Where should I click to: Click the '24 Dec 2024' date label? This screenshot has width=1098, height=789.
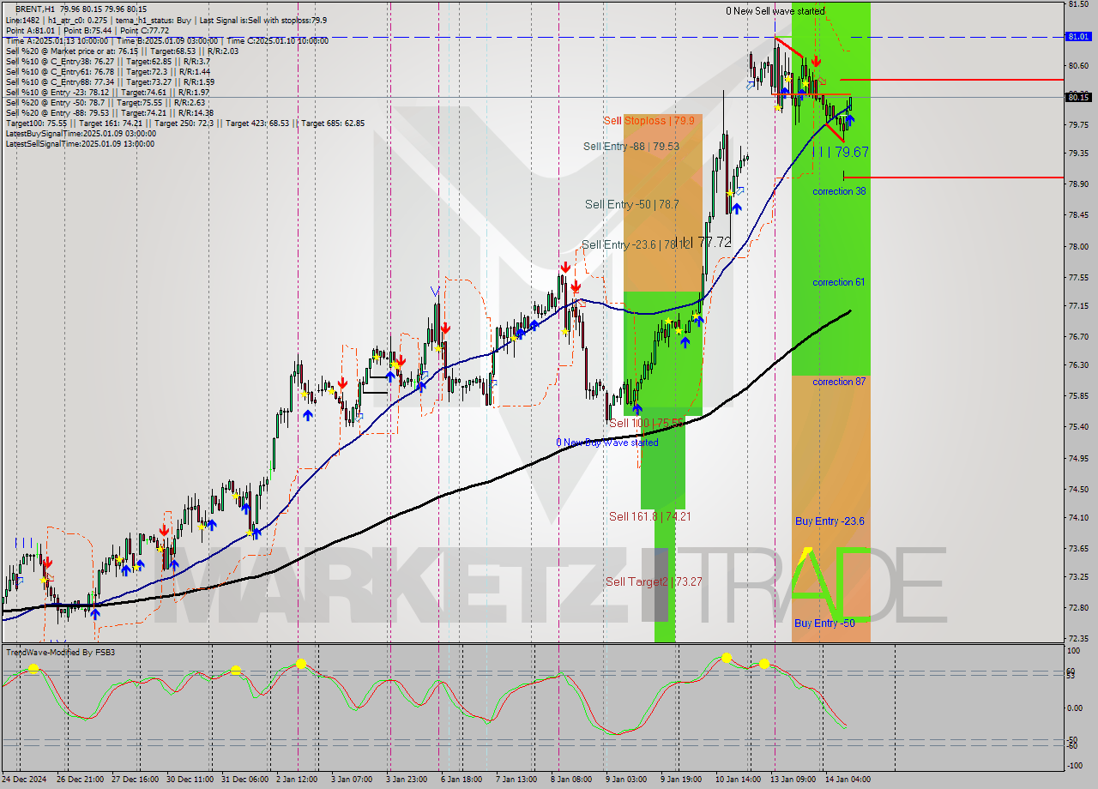point(26,780)
